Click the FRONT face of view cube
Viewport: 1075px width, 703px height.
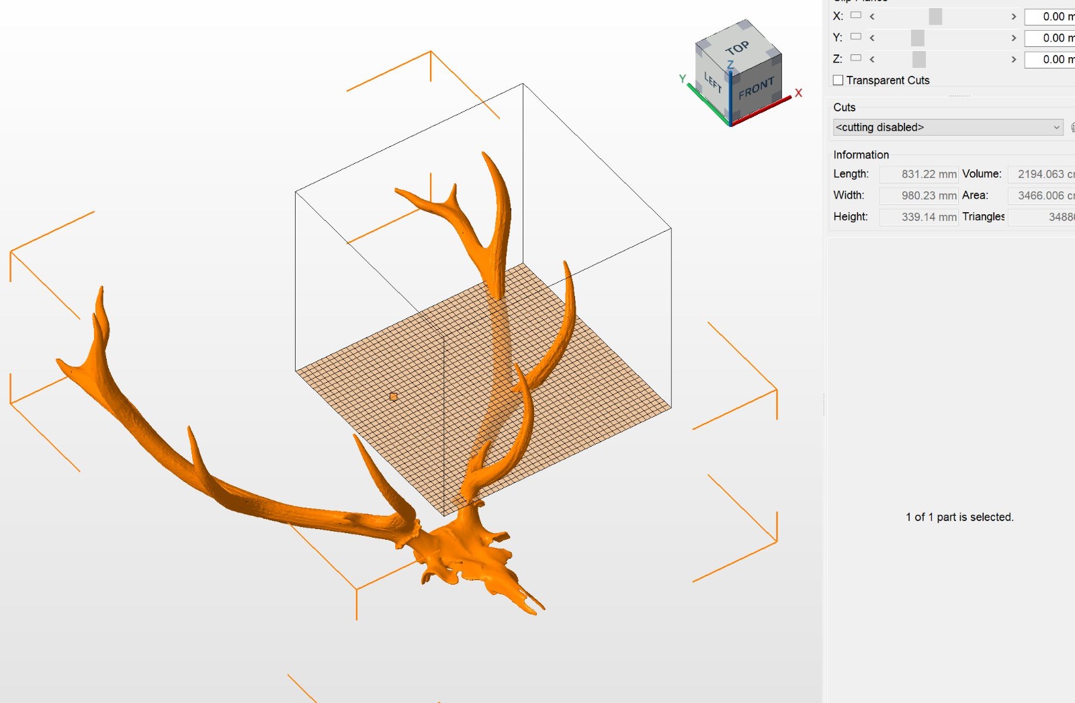pos(756,87)
